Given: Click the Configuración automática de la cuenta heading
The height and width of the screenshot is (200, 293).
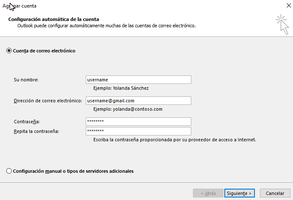Looking at the screenshot, I should coord(54,19).
